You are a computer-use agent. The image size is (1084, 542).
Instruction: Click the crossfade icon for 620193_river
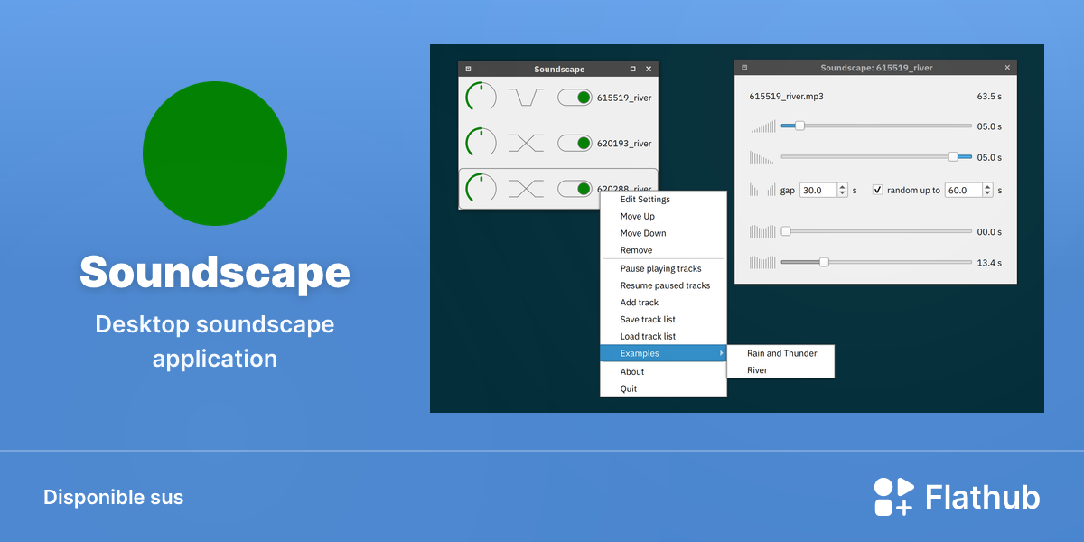point(526,143)
